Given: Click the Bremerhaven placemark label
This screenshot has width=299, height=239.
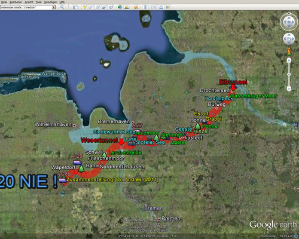Looking at the screenshot, I should click(x=114, y=121).
